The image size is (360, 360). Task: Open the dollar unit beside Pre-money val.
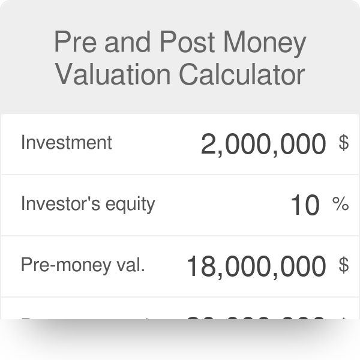coord(344,265)
